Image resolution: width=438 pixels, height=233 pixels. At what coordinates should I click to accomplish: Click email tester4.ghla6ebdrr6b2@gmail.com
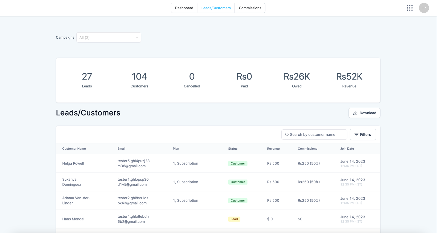pyautogui.click(x=133, y=219)
